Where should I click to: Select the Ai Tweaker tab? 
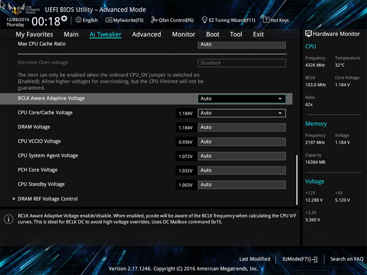coord(106,35)
